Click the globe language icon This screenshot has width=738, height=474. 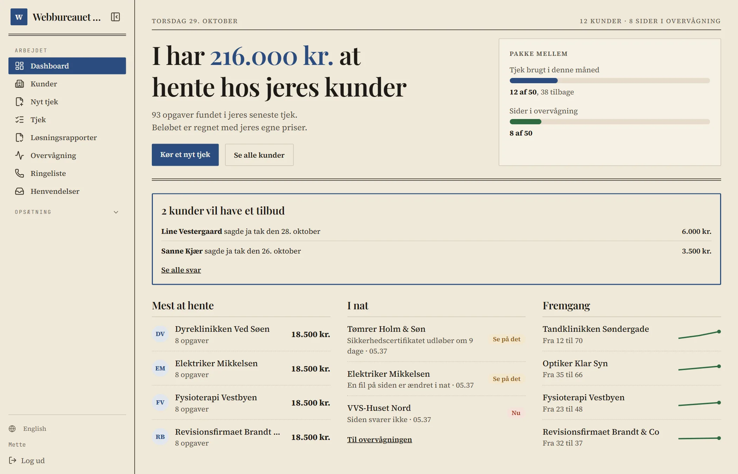[12, 428]
